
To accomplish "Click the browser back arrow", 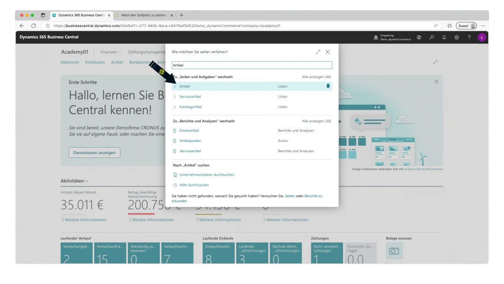I will [x=22, y=26].
